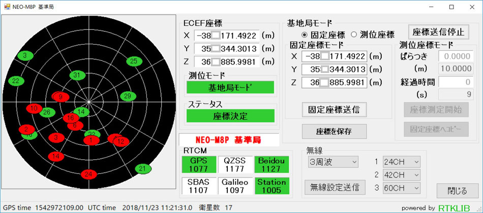Open channel 3 dropdown showing 60CH
Image resolution: width=483 pixels, height=213 pixels.
[x=402, y=188]
